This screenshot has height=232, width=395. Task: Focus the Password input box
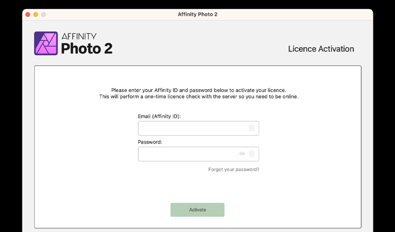tap(199, 154)
